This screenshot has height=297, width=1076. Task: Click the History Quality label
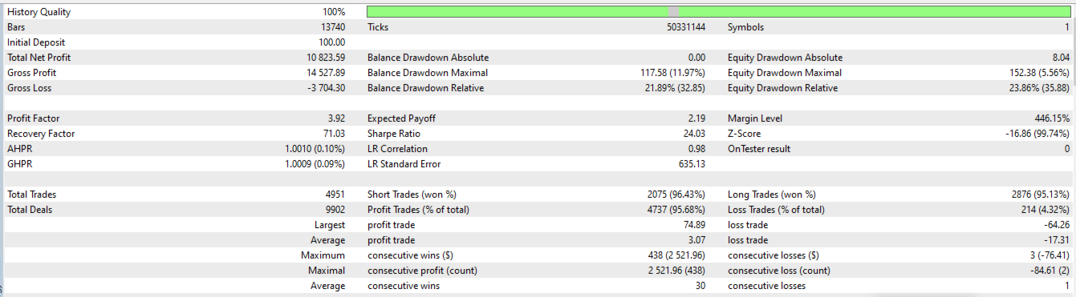coord(39,12)
